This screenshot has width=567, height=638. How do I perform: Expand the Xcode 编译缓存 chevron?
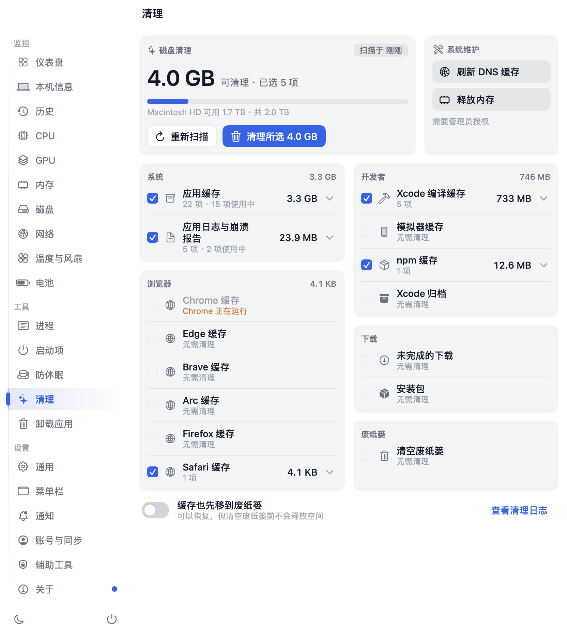pos(543,198)
